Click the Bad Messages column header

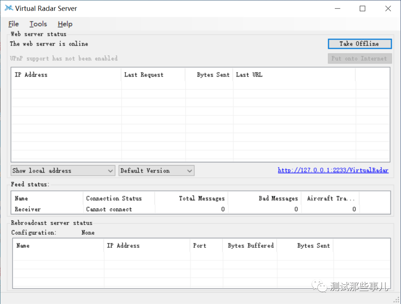[265, 199]
